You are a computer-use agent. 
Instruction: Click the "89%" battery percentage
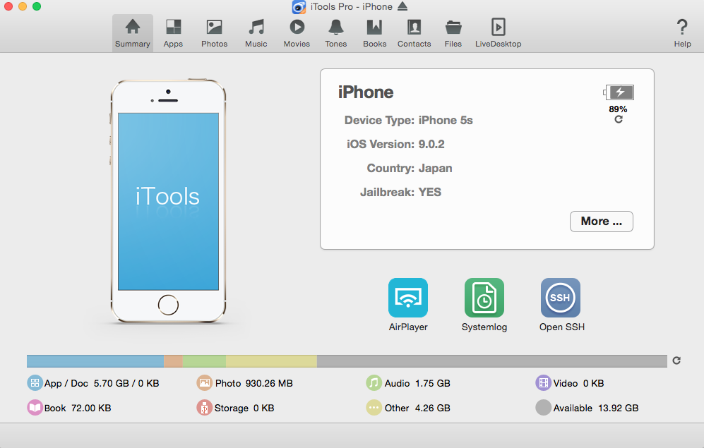619,109
